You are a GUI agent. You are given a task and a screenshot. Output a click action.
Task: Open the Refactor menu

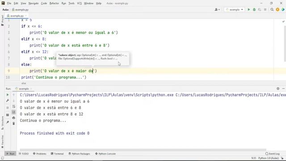pyautogui.click(x=54, y=3)
